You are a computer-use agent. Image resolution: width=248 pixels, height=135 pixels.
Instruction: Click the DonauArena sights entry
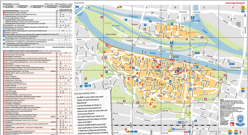(x=38, y=129)
